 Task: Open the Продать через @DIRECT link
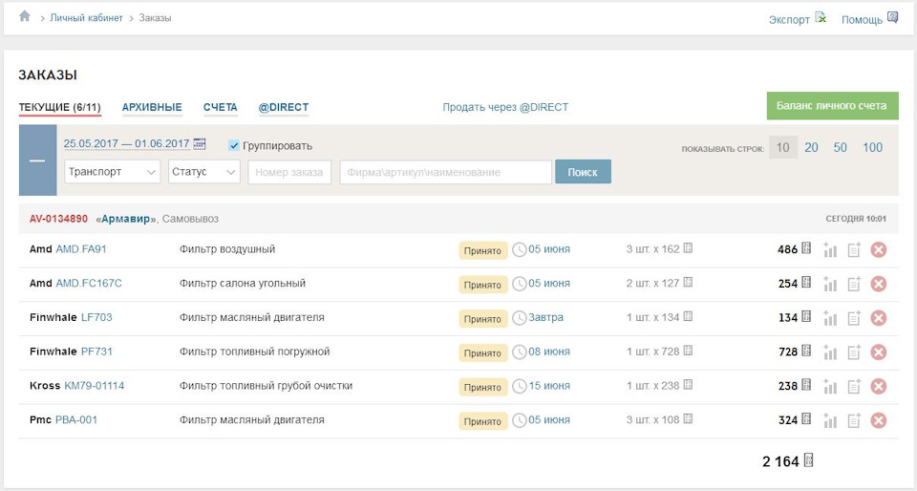point(505,108)
